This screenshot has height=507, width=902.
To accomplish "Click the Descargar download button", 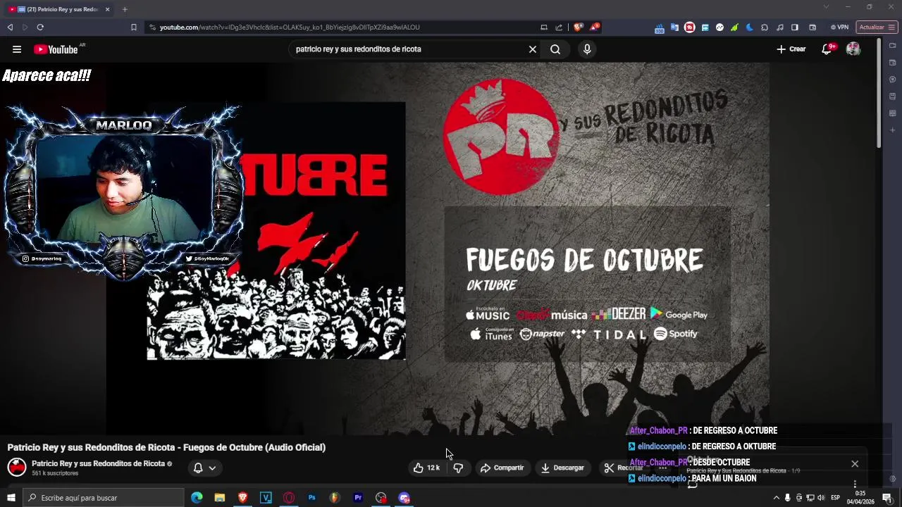I will tap(562, 468).
